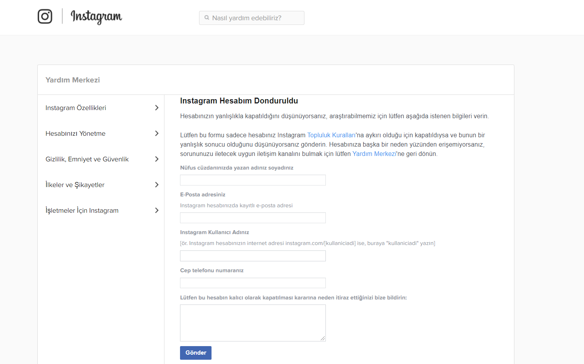Follow the Yardım Merkezi link in paragraph

click(x=374, y=154)
